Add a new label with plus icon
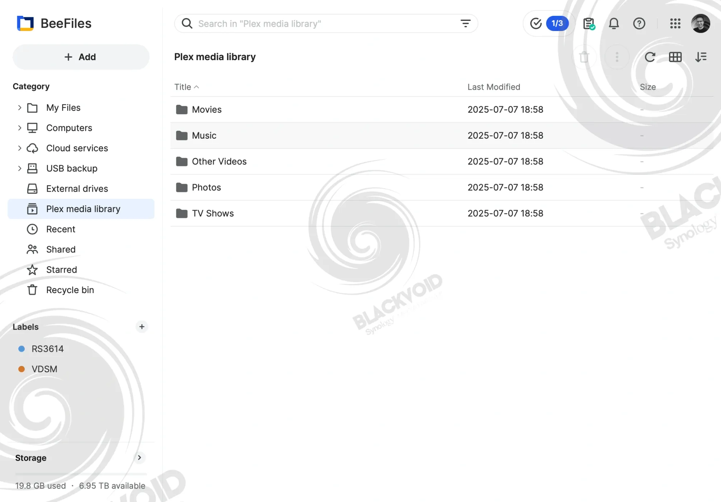 [x=142, y=327]
